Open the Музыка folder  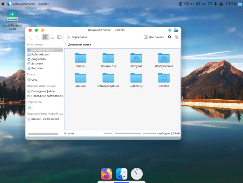[x=80, y=78]
